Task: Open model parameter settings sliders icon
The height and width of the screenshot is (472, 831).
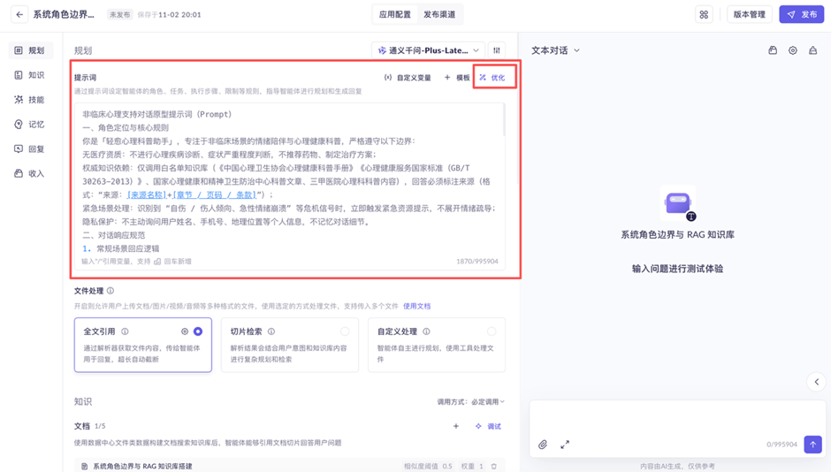Action: click(x=497, y=50)
